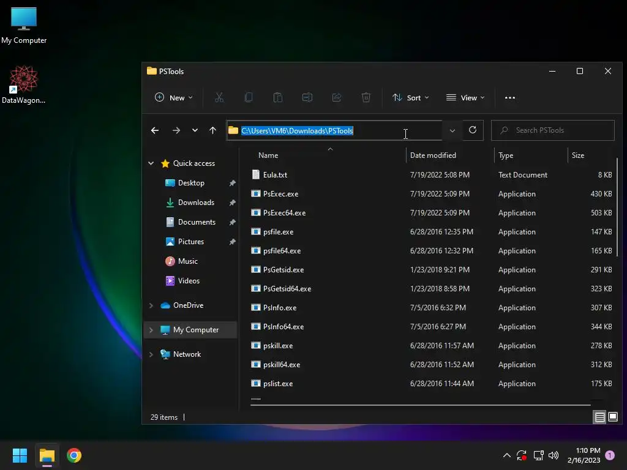Screen dimensions: 627x470
Task: Open the Windows Start menu
Action: coord(20,455)
